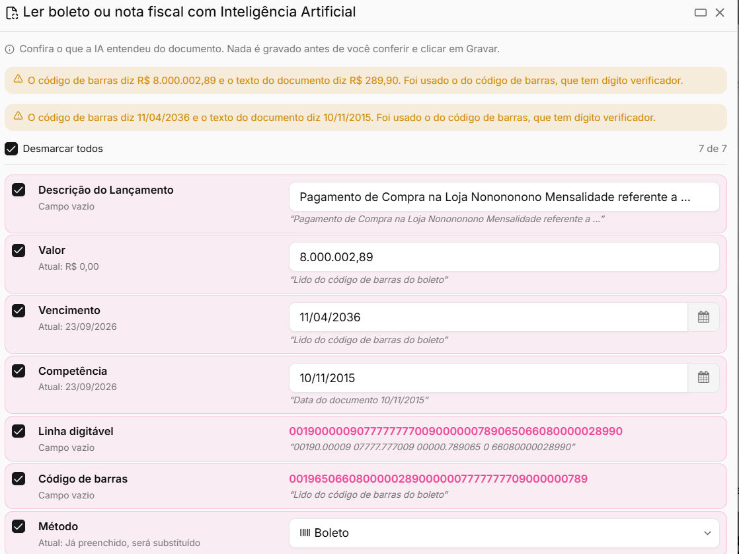The image size is (739, 554).
Task: Click 'Lido do código de barras' note under Vencimento
Action: point(369,340)
